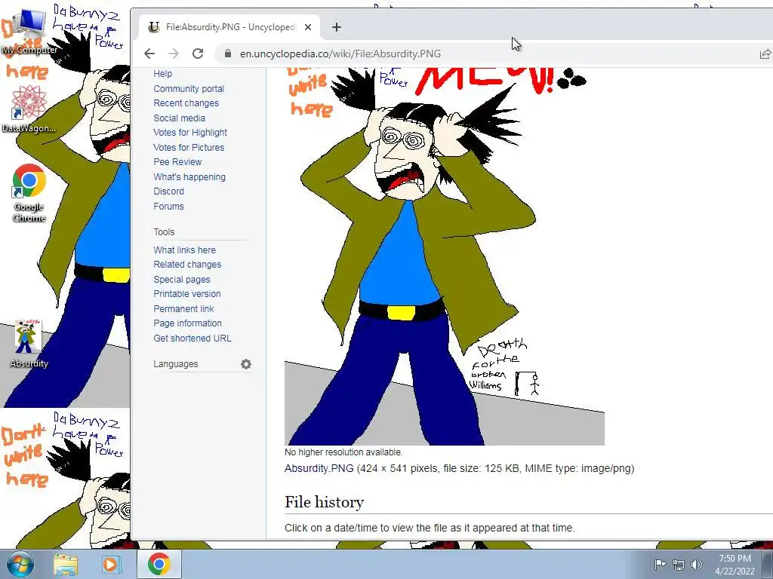This screenshot has height=579, width=773.
Task: Open the Absurdity.PNG file name link
Action: point(319,468)
